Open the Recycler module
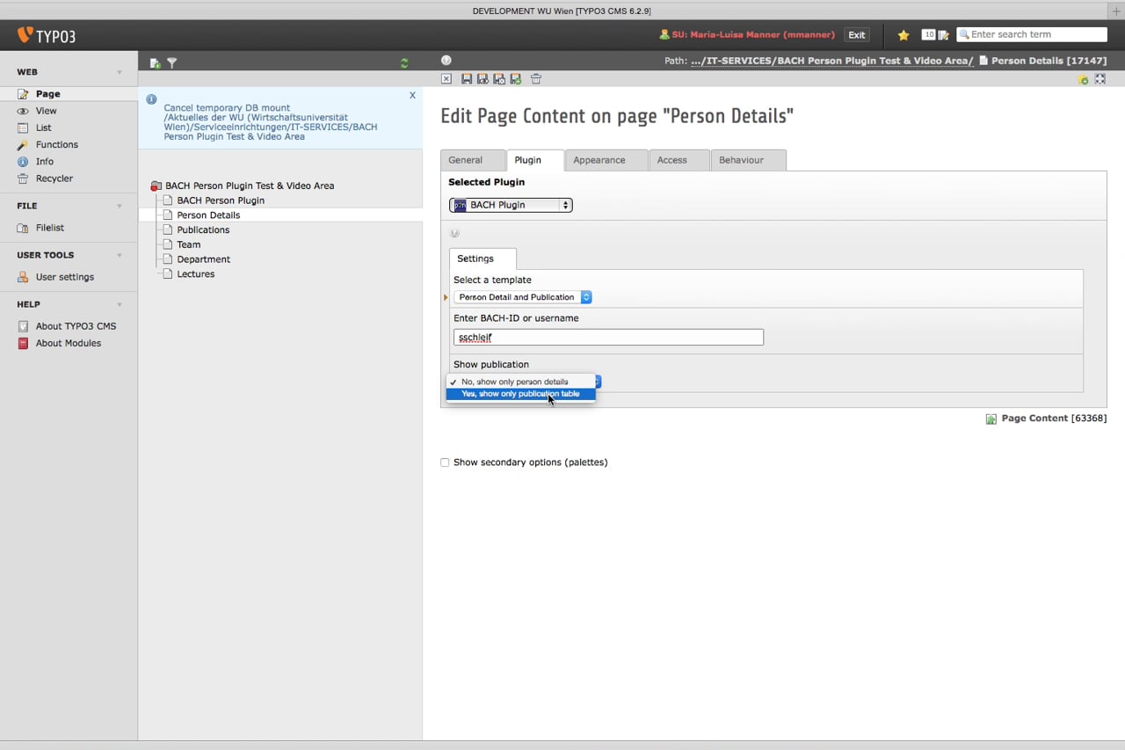This screenshot has height=750, width=1125. pyautogui.click(x=54, y=178)
